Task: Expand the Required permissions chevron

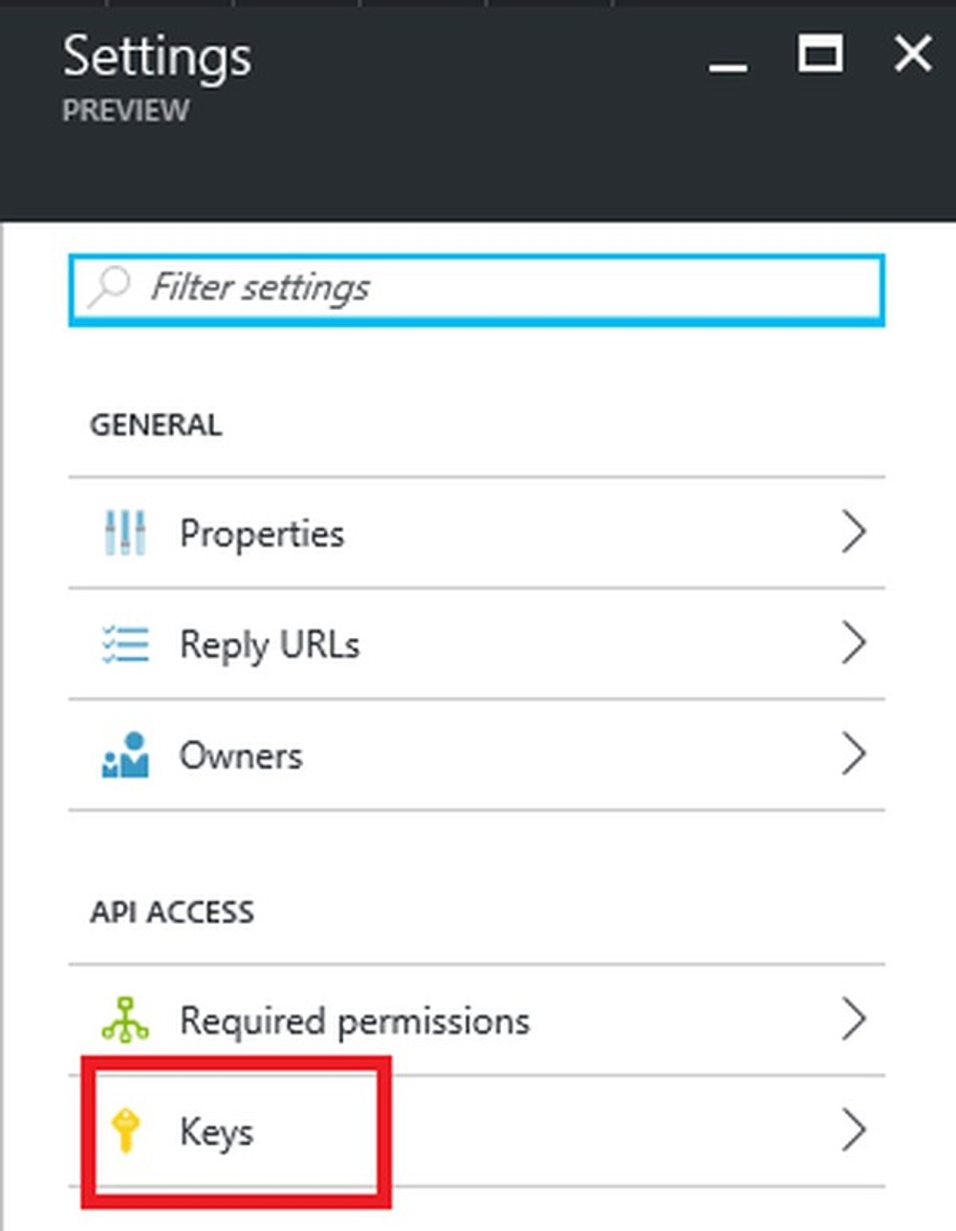Action: click(856, 1020)
